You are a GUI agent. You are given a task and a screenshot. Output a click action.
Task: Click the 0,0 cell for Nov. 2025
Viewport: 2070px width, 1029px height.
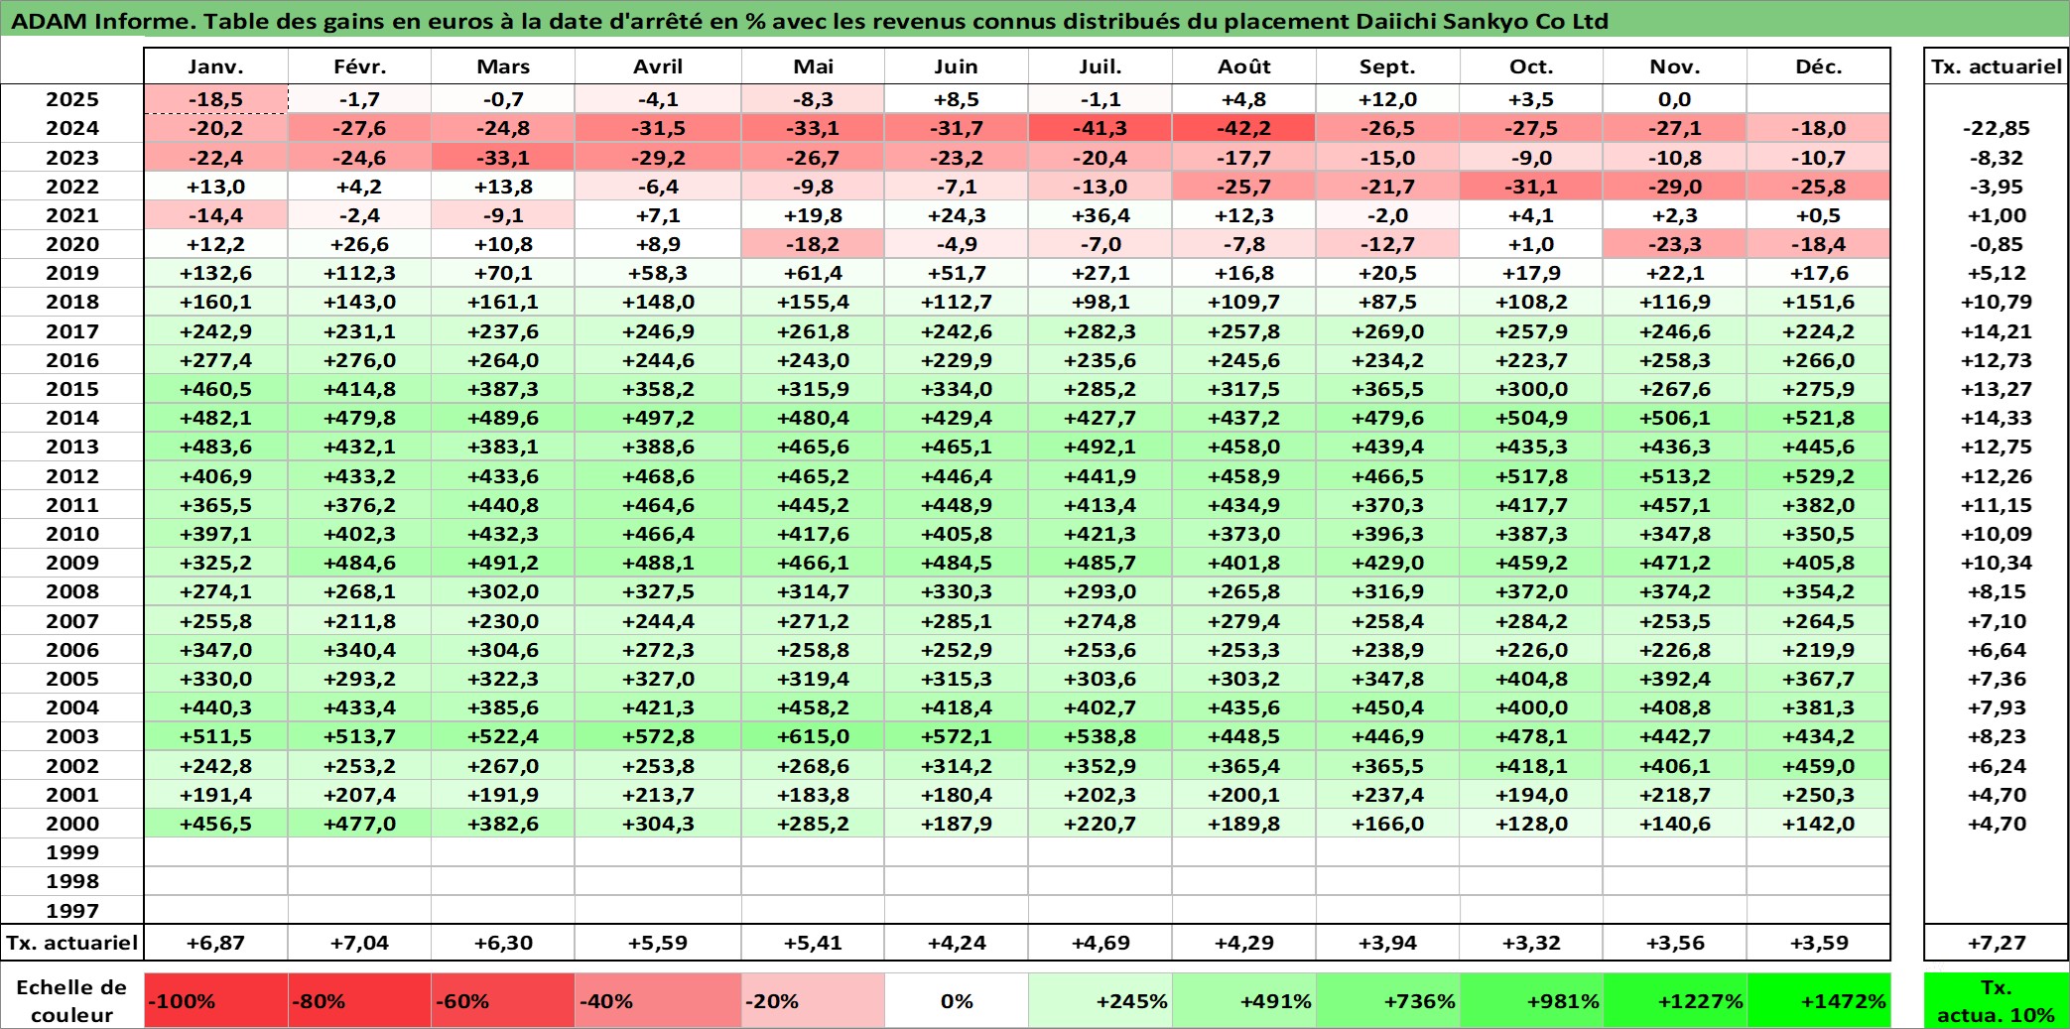pos(1675,99)
